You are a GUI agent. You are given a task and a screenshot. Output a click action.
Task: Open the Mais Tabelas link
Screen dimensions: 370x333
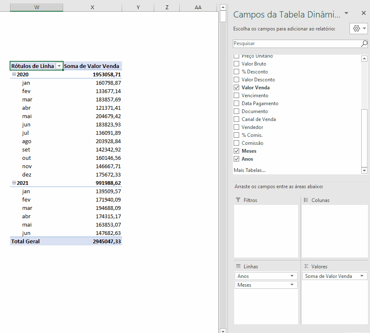click(249, 170)
